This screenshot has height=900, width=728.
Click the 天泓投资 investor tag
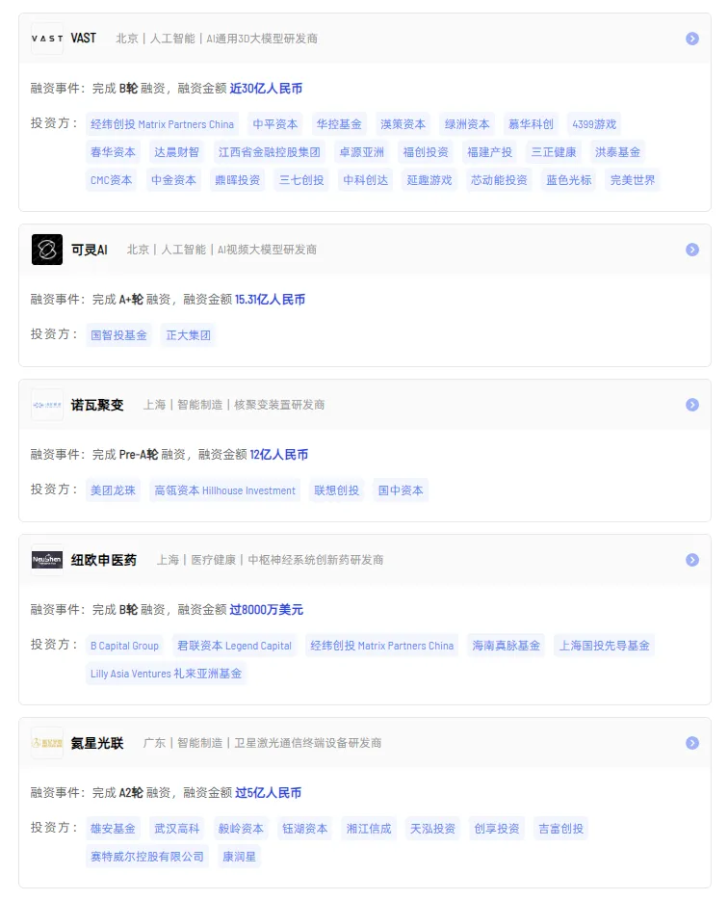coord(432,829)
